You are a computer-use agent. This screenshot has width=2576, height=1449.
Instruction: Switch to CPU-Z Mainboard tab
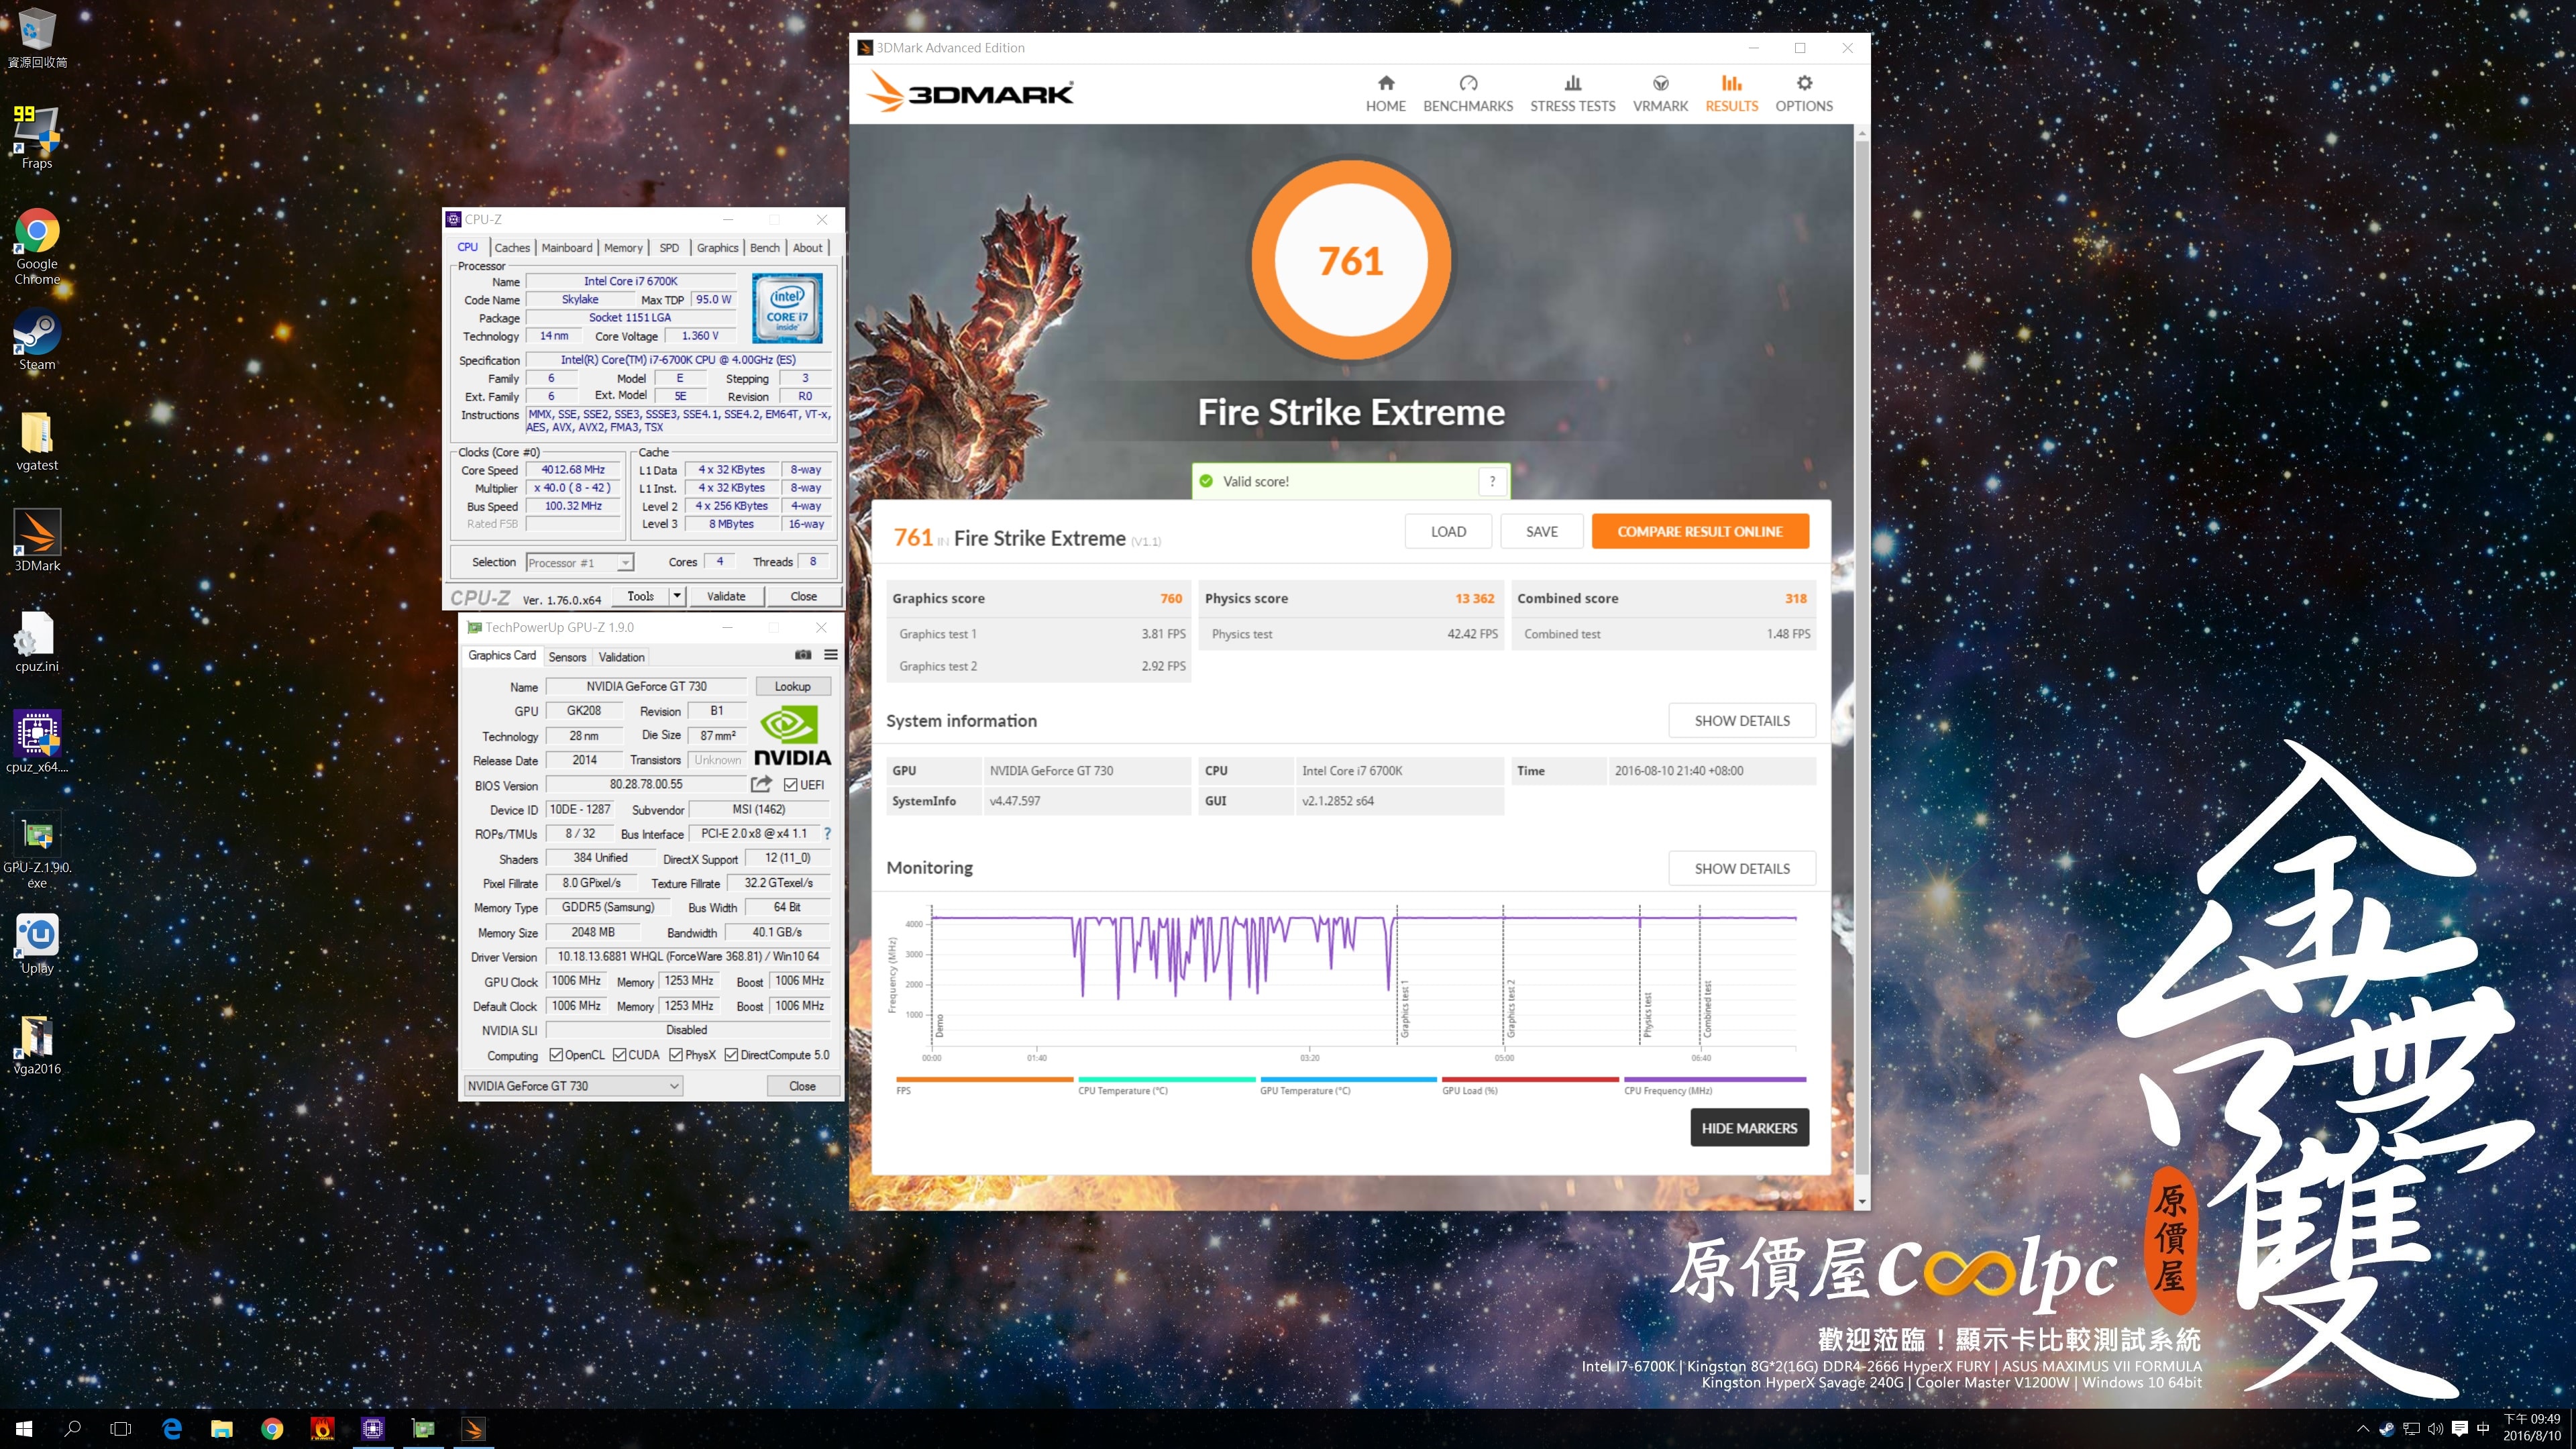pyautogui.click(x=567, y=247)
